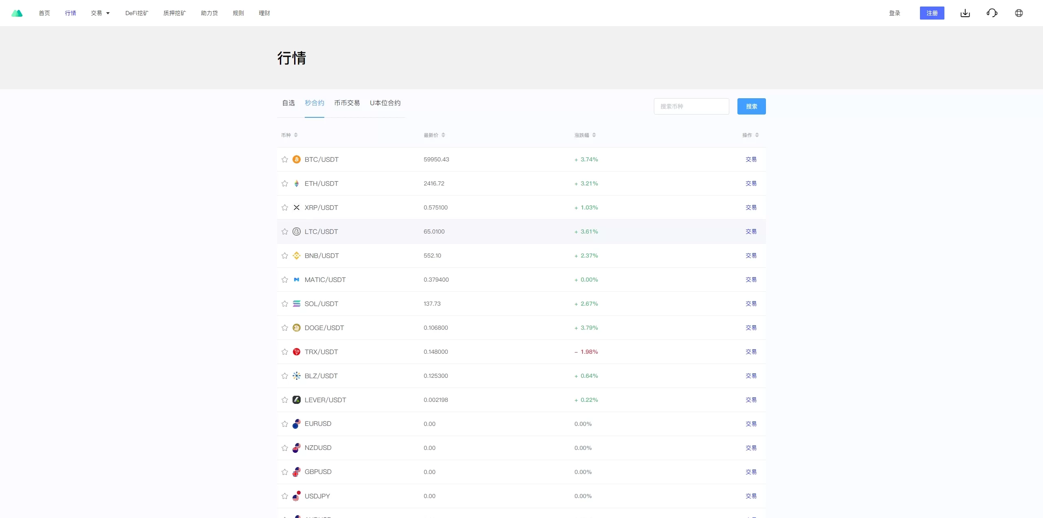The height and width of the screenshot is (518, 1043).
Task: Focus the 搜索币种 search field
Action: 691,106
